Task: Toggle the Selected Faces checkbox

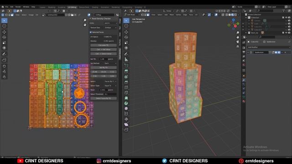Action: [x=91, y=32]
